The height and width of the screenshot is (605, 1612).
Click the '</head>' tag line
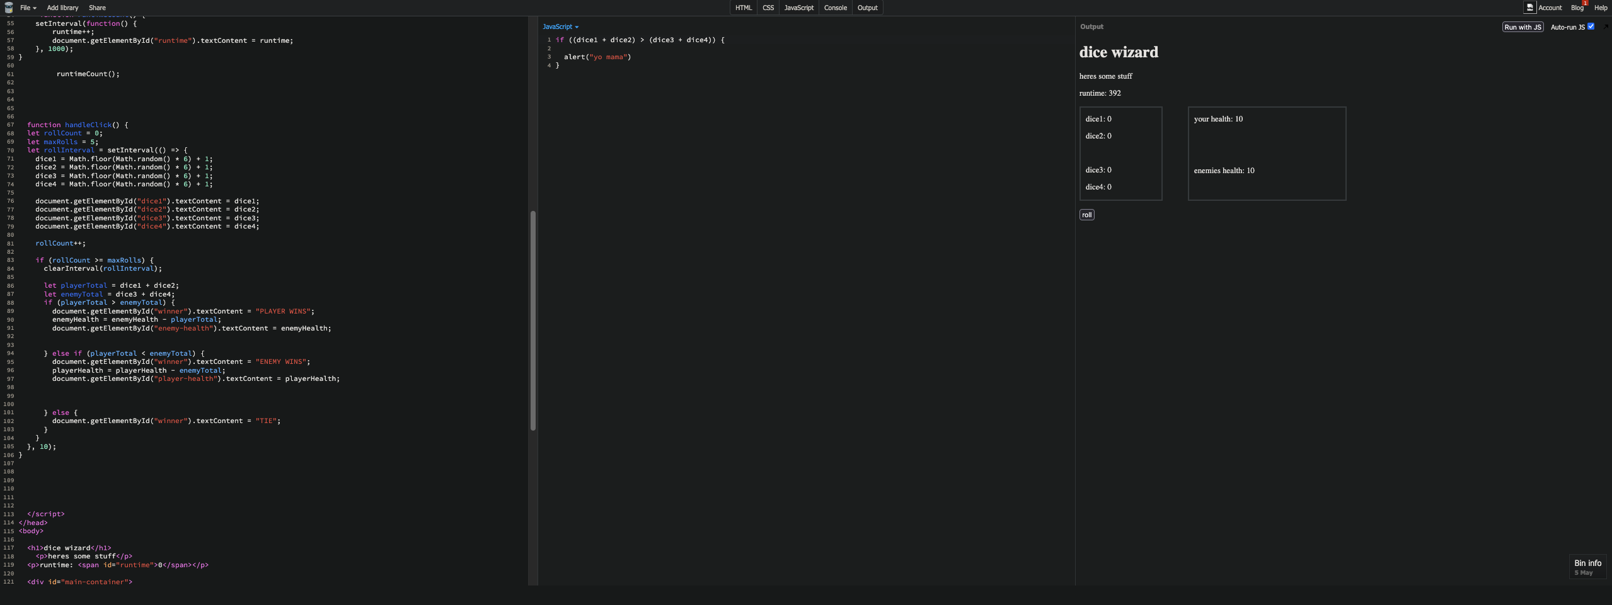pyautogui.click(x=33, y=523)
